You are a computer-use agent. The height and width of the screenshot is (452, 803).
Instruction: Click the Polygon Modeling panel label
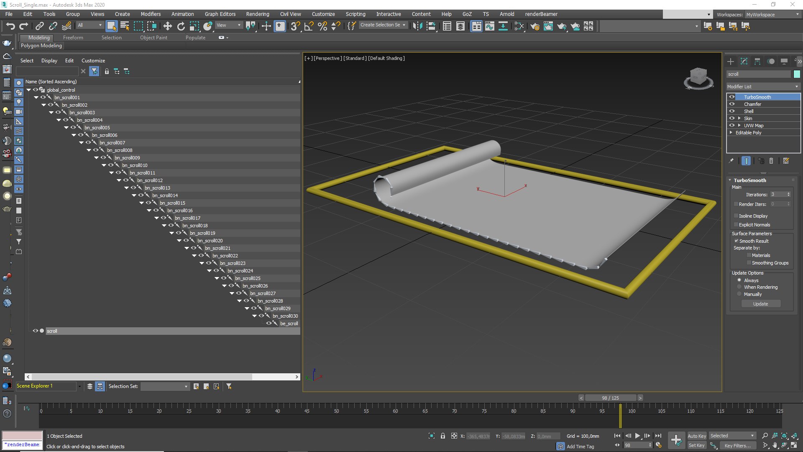[x=41, y=45]
